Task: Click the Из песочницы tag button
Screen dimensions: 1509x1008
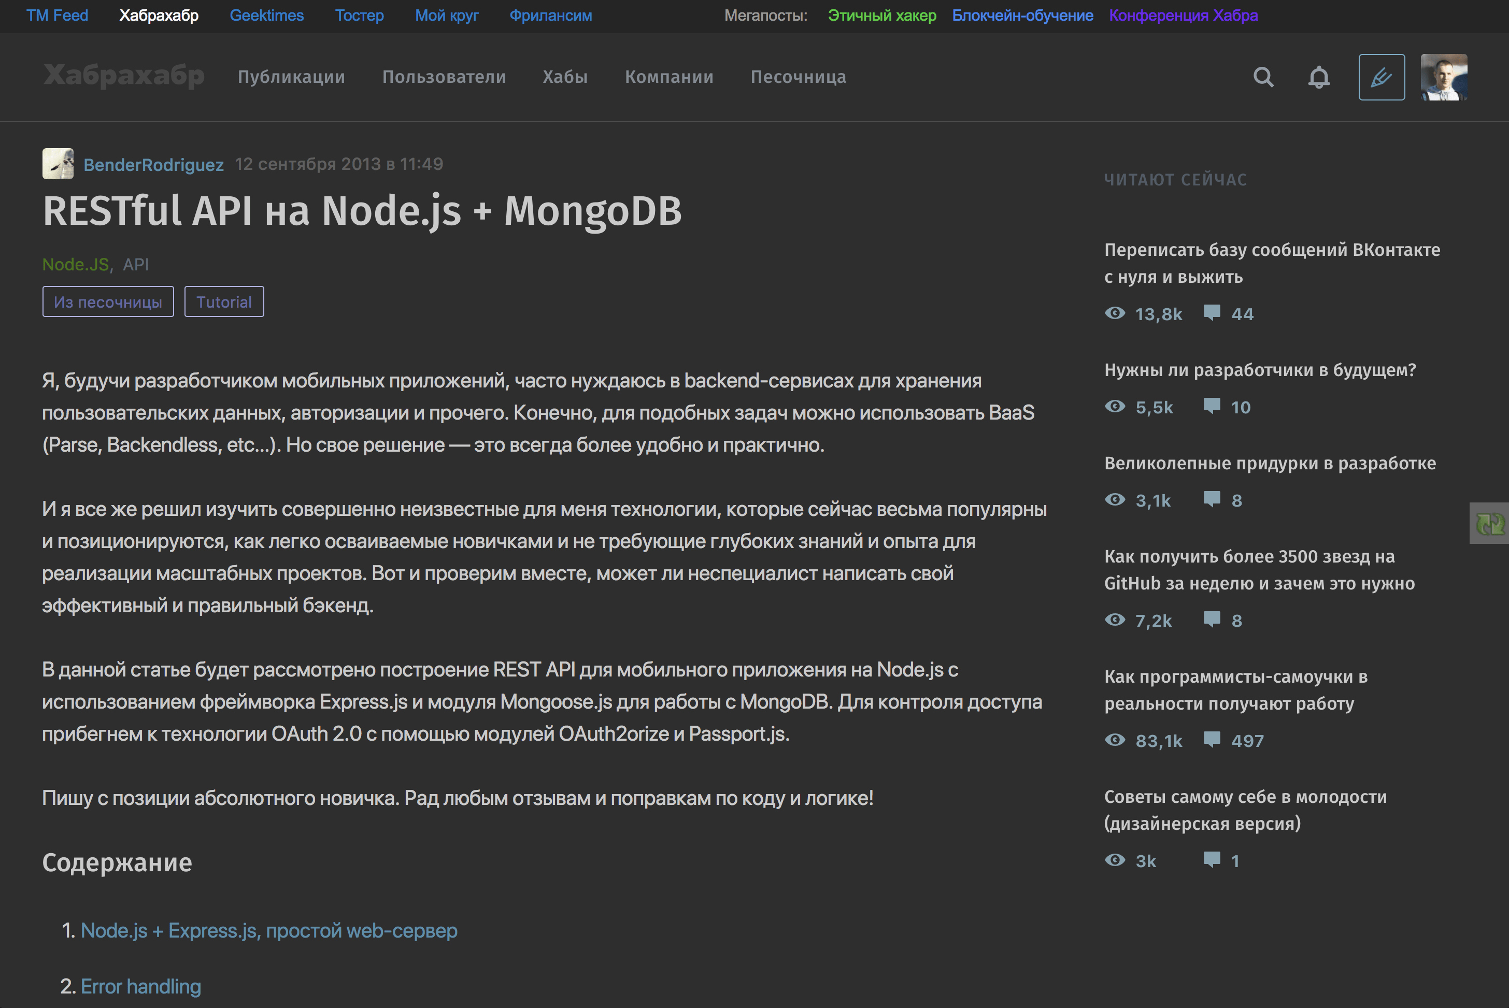Action: (x=108, y=301)
